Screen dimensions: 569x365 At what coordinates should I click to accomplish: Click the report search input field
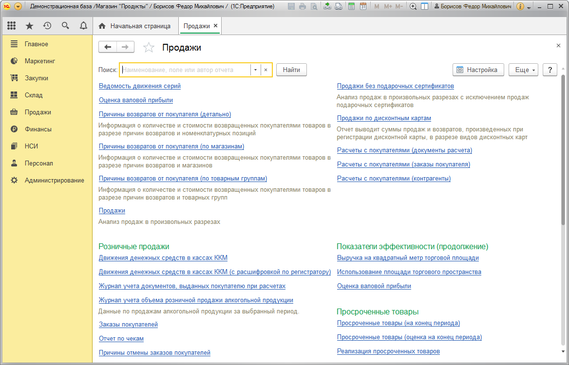pos(186,70)
